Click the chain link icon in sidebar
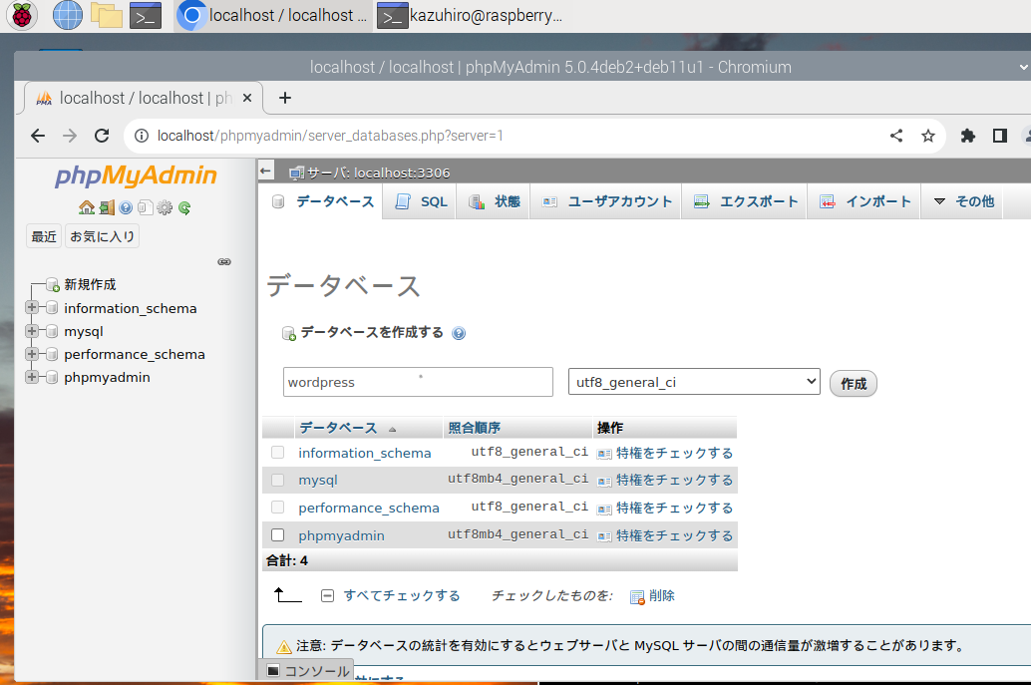Screen dimensions: 1031x685 coord(224,262)
